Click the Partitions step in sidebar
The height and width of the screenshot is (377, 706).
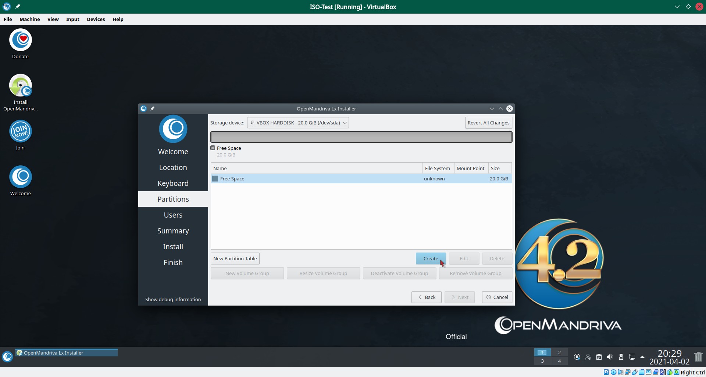[x=173, y=199]
